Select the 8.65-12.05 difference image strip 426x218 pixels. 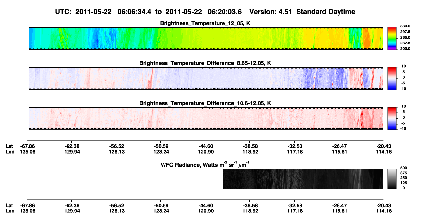[206, 78]
